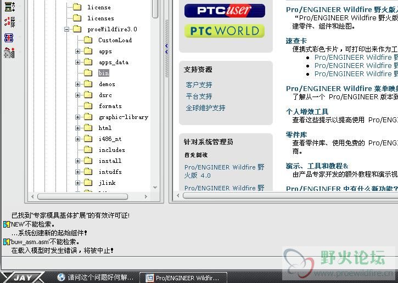The height and width of the screenshot is (283, 398).
Task: Open the JAY start button
Action: click(x=23, y=278)
